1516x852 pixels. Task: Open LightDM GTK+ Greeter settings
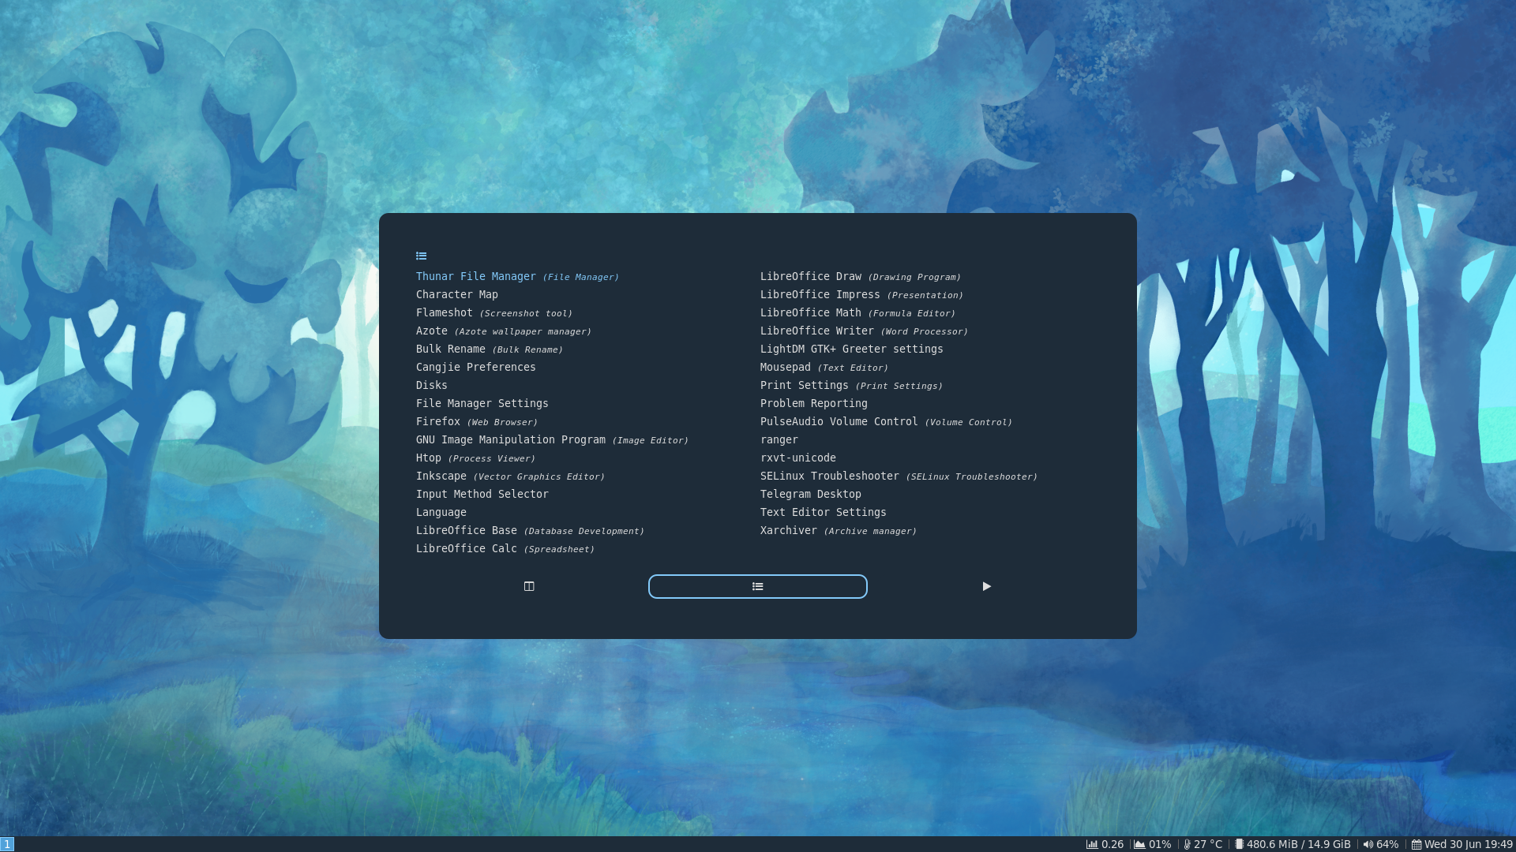pos(852,349)
